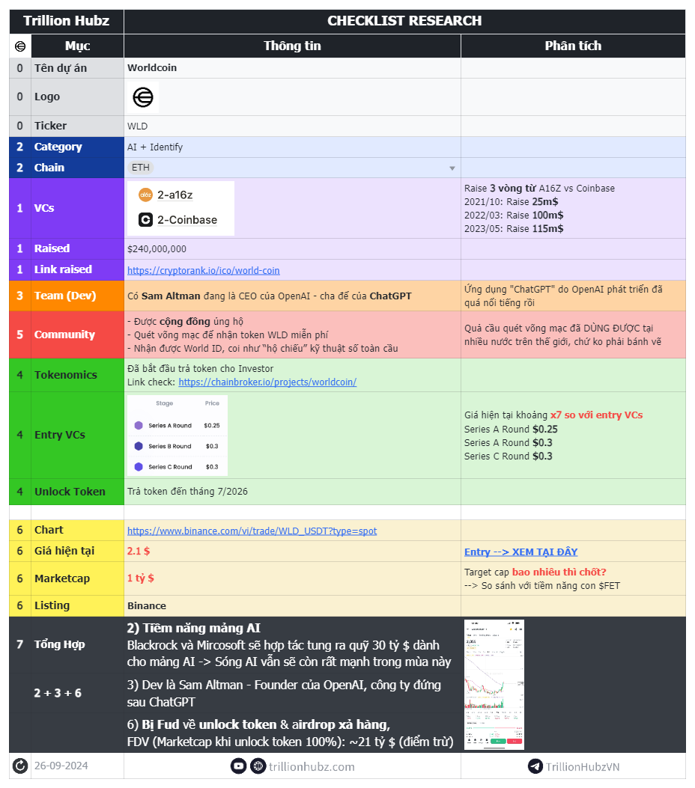
Task: Select the Target cap bao nhiêu thì chốt cell
Action: 573,578
